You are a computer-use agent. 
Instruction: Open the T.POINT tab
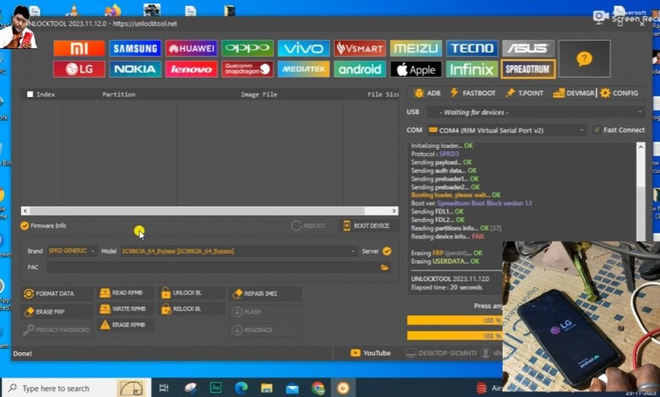tap(525, 93)
